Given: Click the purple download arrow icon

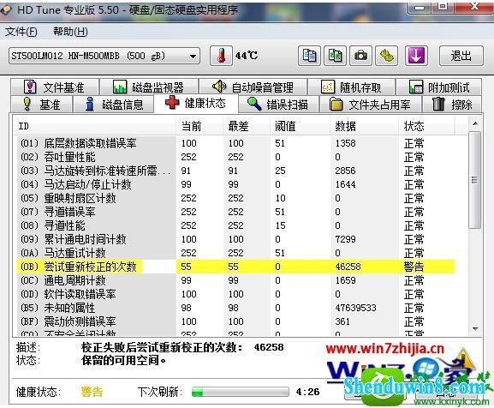Looking at the screenshot, I should point(416,56).
